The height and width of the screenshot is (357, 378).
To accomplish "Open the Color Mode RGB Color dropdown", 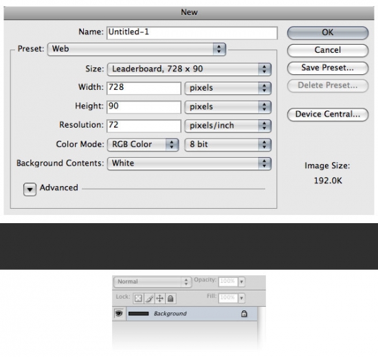I will (143, 145).
